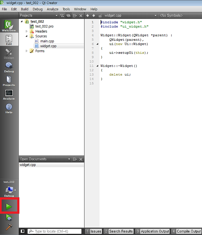
Task: Open the Projects mode in sidebar
Action: 9,81
